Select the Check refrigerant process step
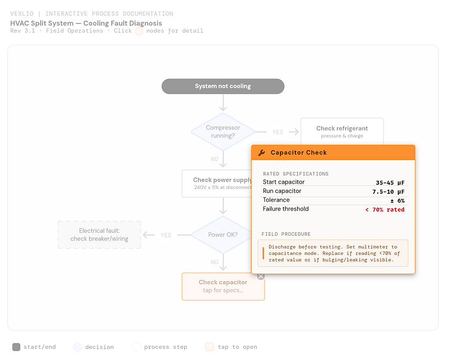The height and width of the screenshot is (359, 455). tap(342, 132)
